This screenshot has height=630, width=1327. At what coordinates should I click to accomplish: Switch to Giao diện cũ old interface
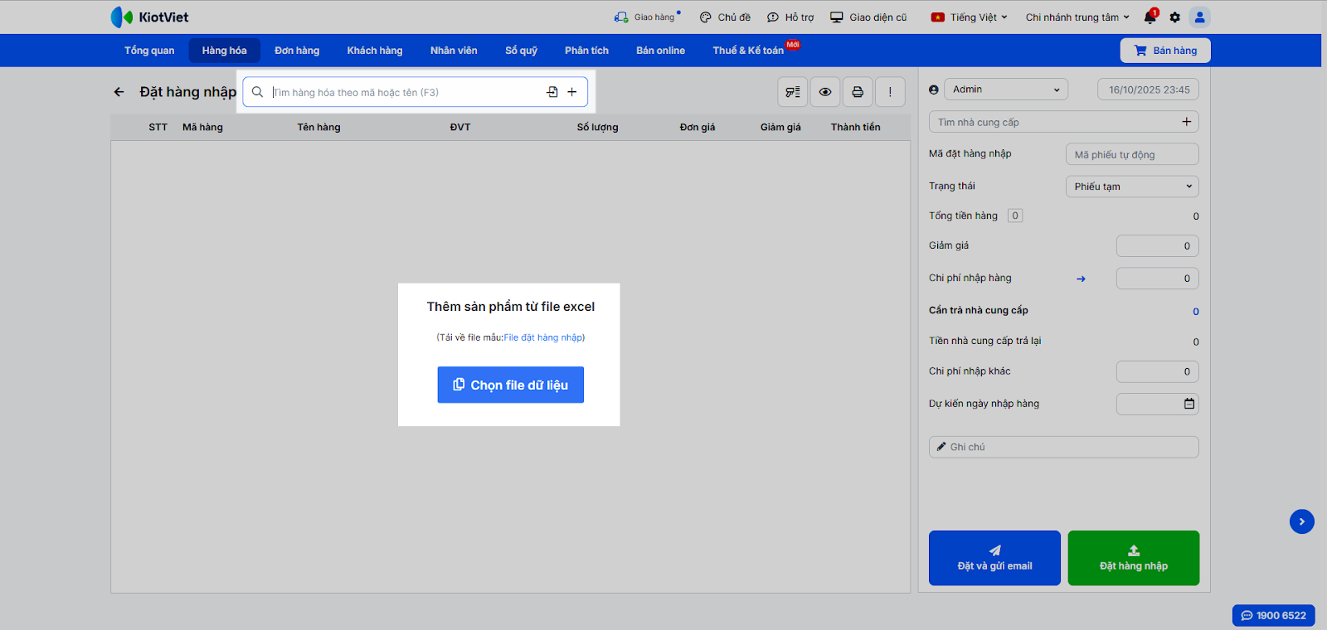click(x=868, y=17)
